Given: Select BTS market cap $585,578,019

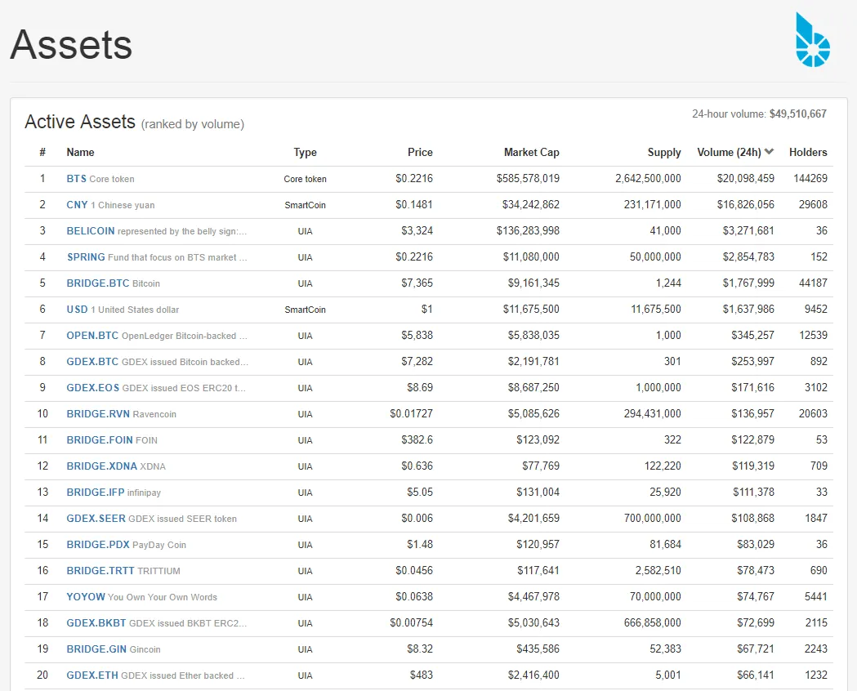Looking at the screenshot, I should (x=528, y=179).
